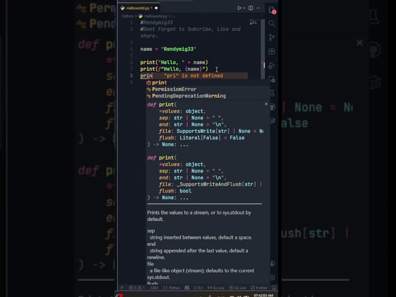Choose the PermissionError suggestion
The height and width of the screenshot is (297, 396).
(208, 89)
